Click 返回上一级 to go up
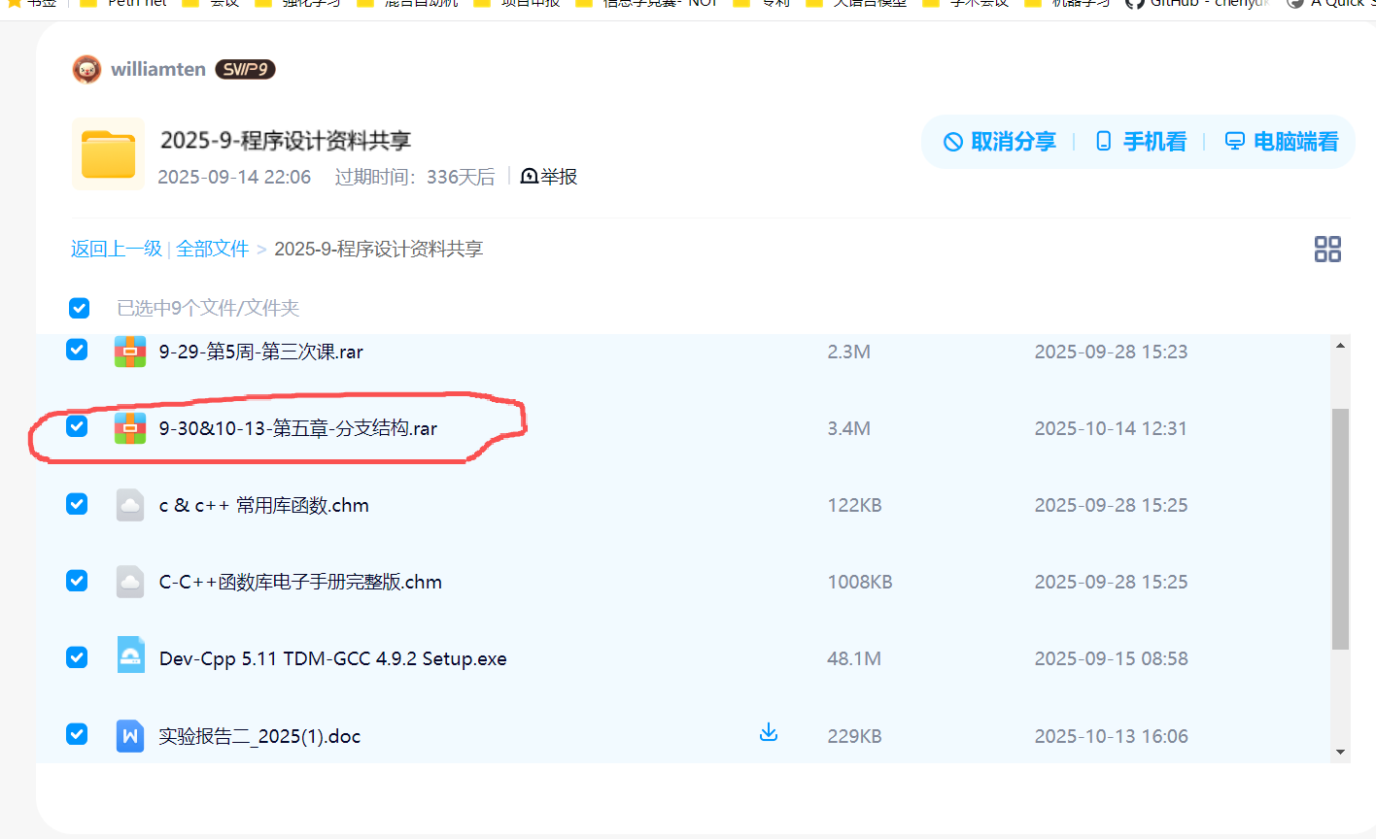The width and height of the screenshot is (1376, 839). pyautogui.click(x=116, y=249)
